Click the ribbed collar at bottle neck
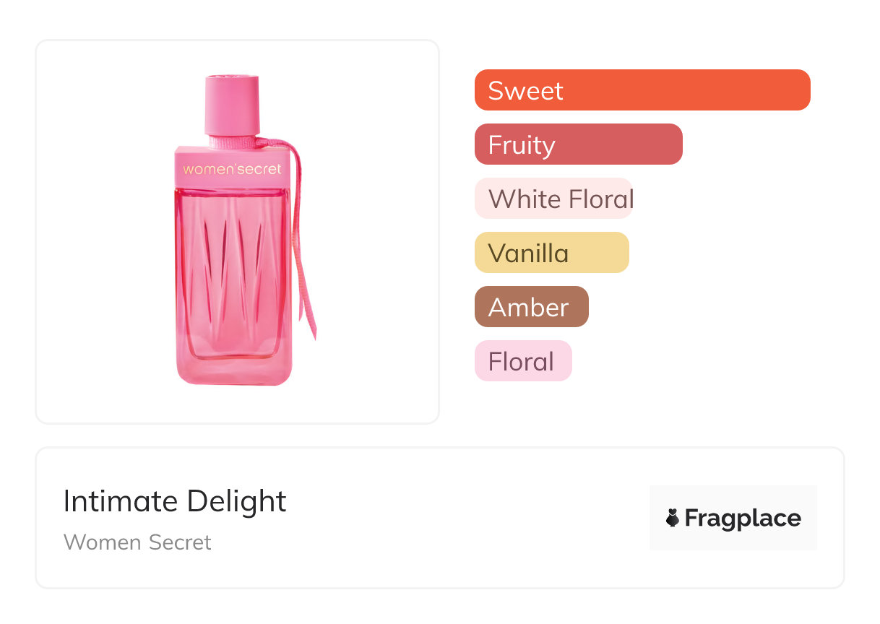Image resolution: width=880 pixels, height=624 pixels. [231, 142]
